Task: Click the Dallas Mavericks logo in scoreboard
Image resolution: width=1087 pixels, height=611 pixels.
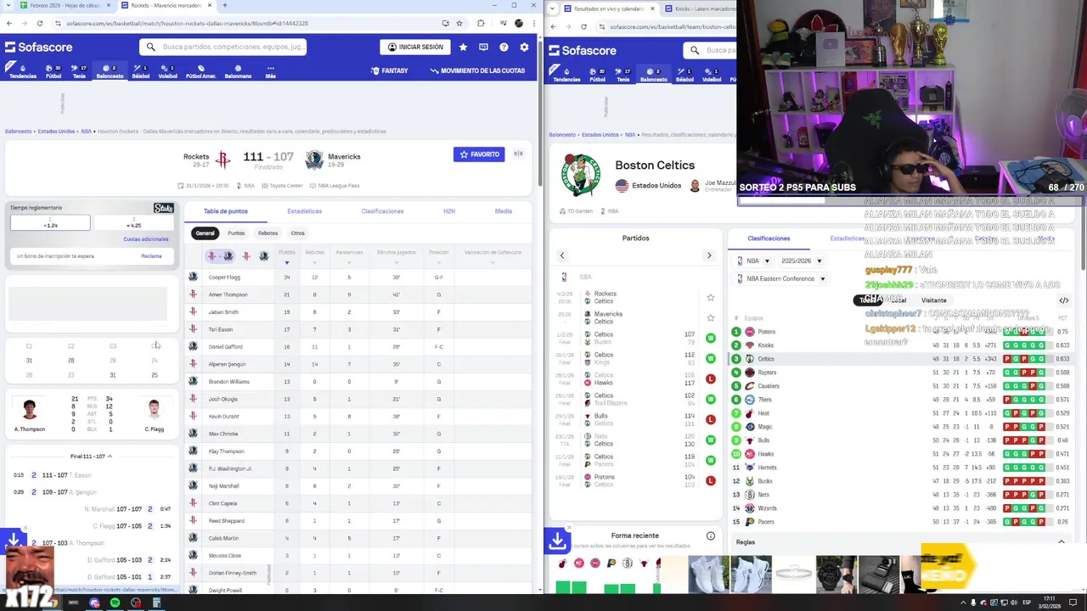Action: pos(314,158)
